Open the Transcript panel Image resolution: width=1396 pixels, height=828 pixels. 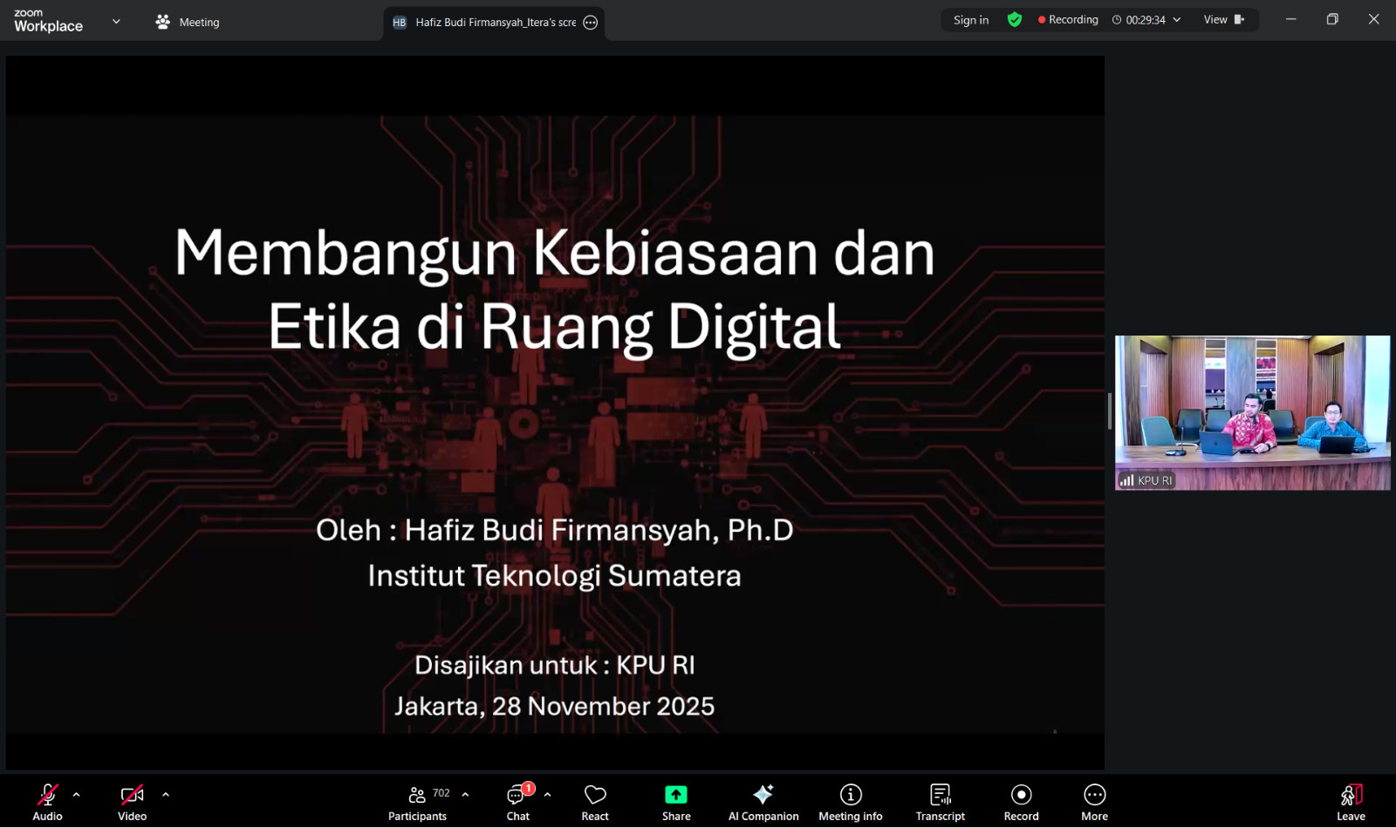941,802
